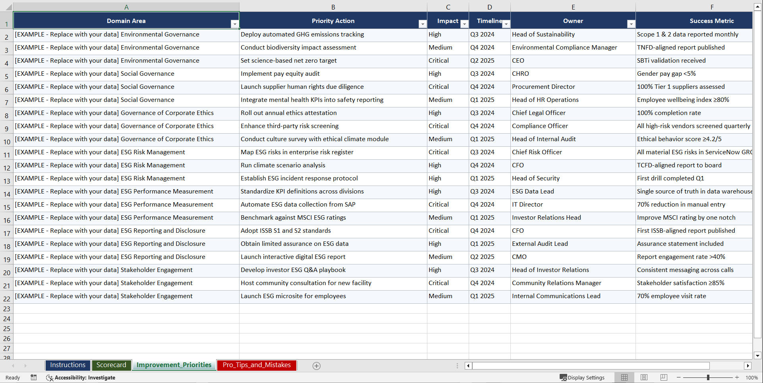
Task: Click the Zoom In plus icon
Action: tap(737, 377)
